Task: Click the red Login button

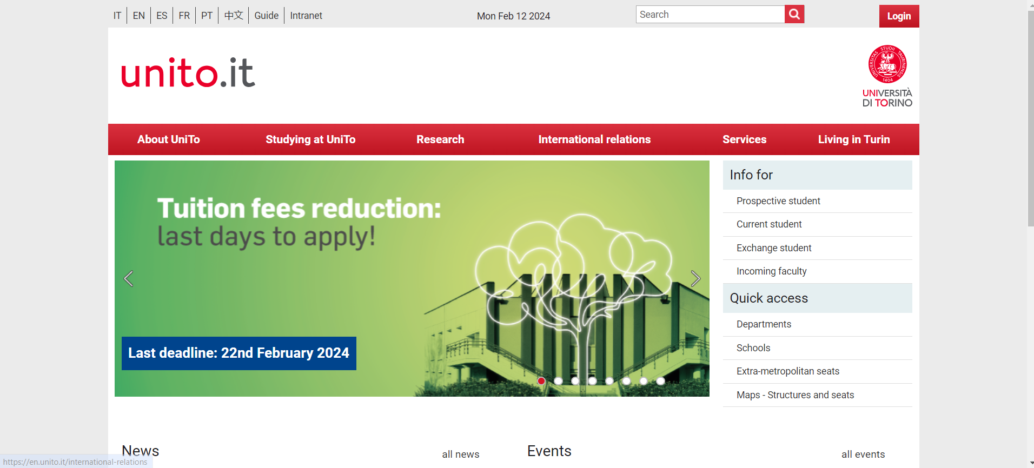Action: point(899,16)
